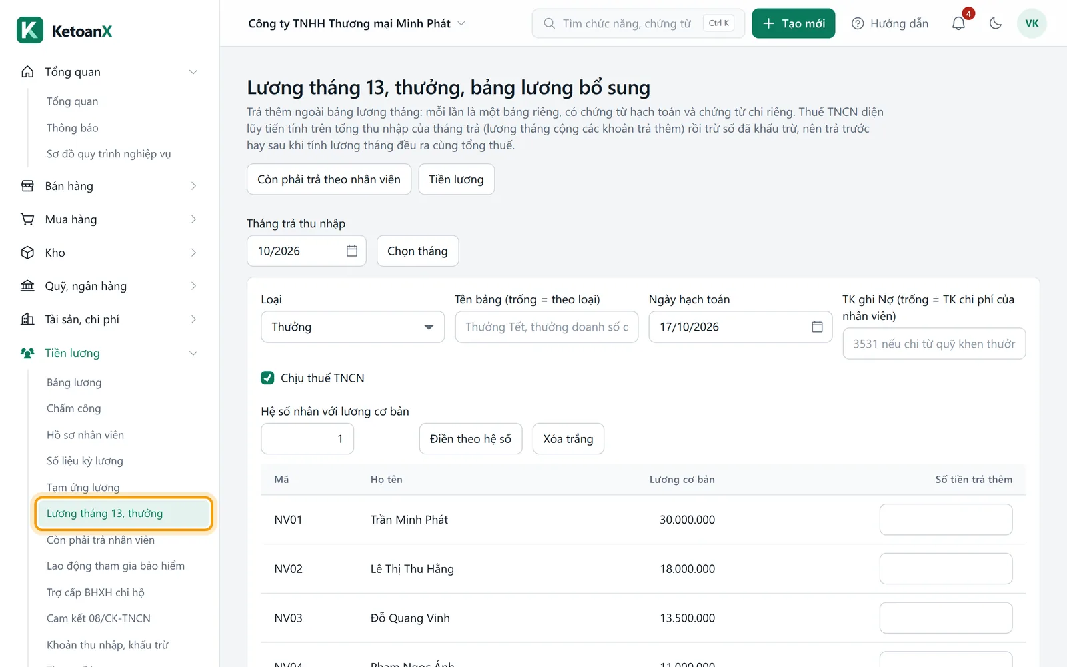Image resolution: width=1067 pixels, height=667 pixels.
Task: Click the Xóa trắng button
Action: click(x=568, y=439)
